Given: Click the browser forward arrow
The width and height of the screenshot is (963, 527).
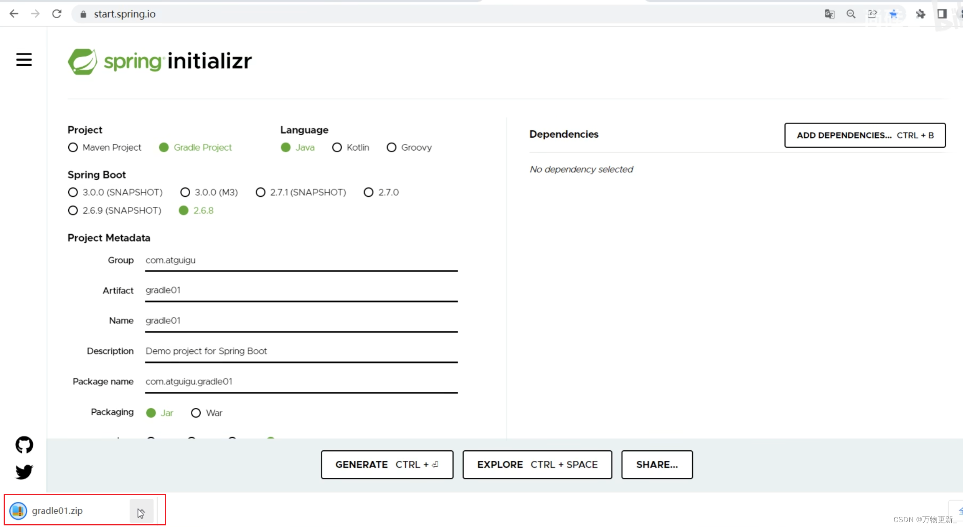Looking at the screenshot, I should point(35,14).
